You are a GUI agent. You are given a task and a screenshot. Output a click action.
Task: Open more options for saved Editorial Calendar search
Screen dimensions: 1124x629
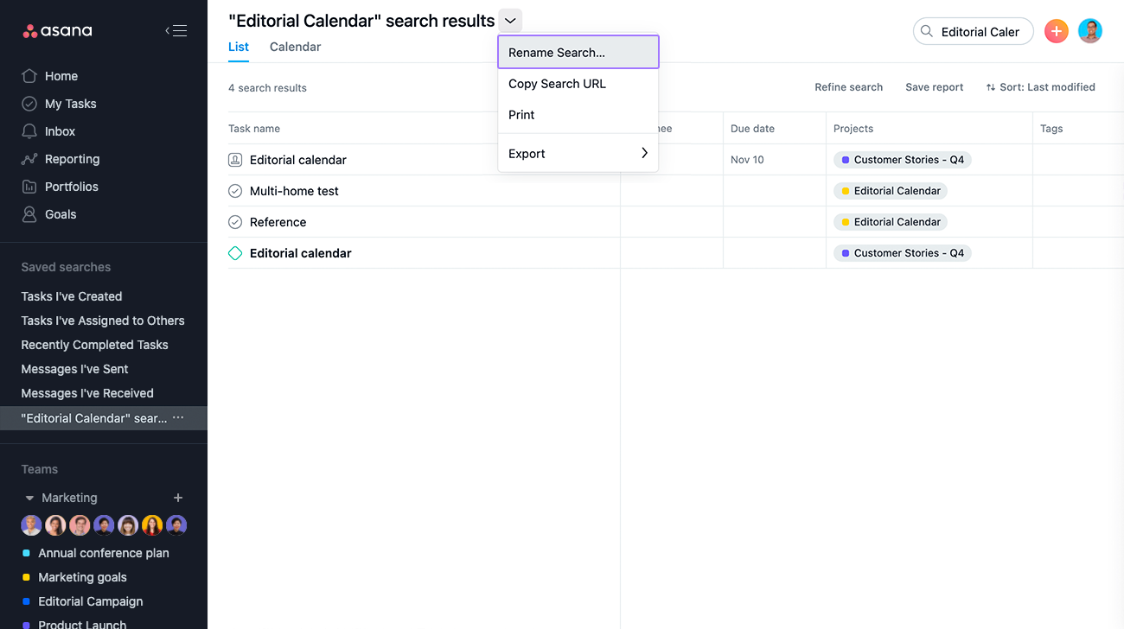[178, 418]
